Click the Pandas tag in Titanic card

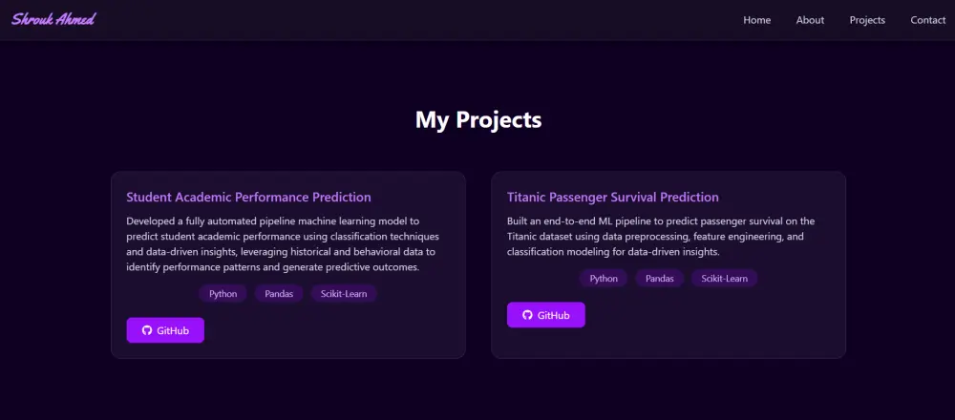pyautogui.click(x=659, y=279)
